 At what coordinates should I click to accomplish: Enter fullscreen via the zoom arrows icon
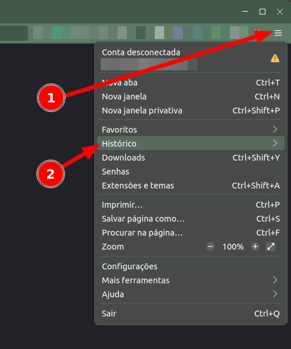click(x=271, y=247)
